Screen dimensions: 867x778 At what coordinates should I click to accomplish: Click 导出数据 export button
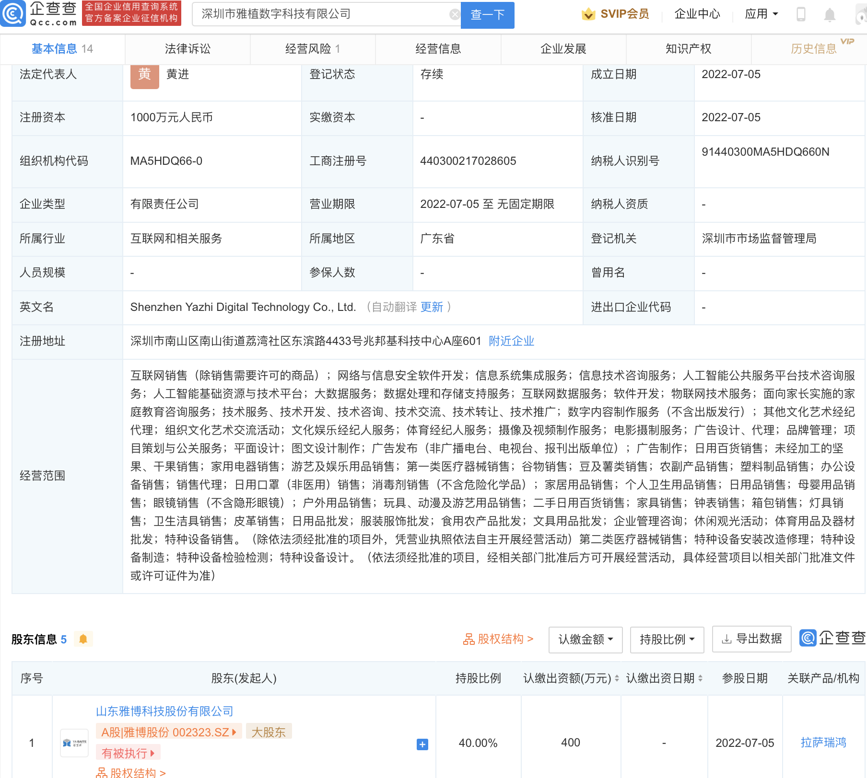[x=751, y=639]
